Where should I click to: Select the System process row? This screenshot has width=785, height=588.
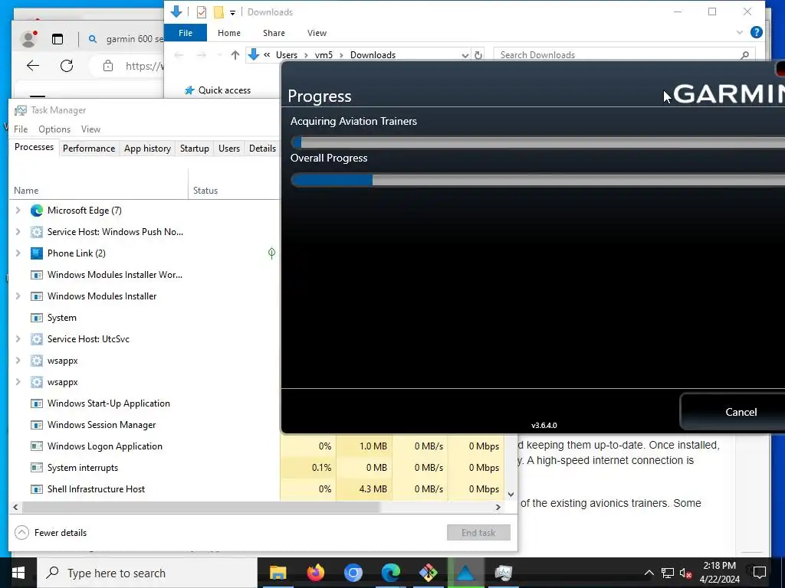pyautogui.click(x=144, y=318)
